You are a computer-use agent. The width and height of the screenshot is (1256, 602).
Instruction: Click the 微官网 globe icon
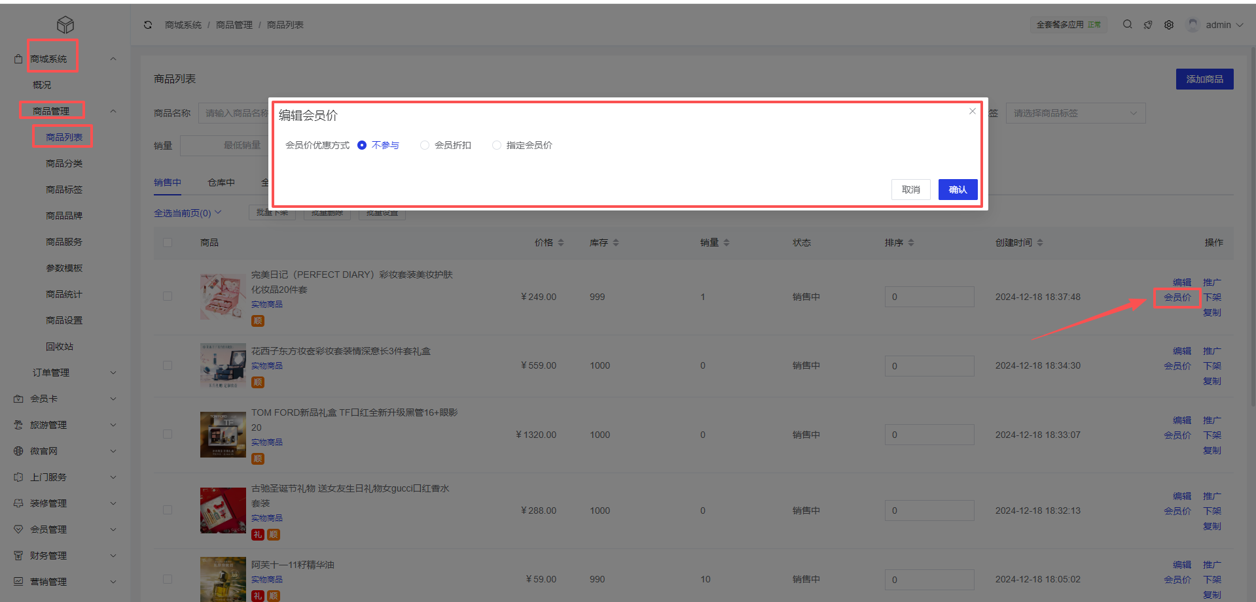click(x=18, y=451)
